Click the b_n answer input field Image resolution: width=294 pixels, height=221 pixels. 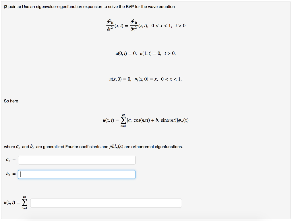76,174
